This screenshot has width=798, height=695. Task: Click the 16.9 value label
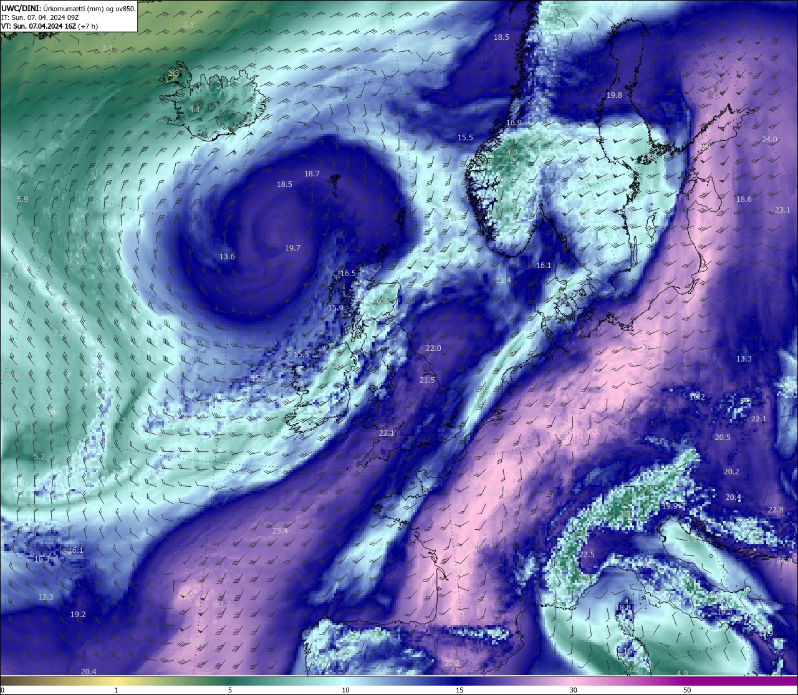(514, 123)
